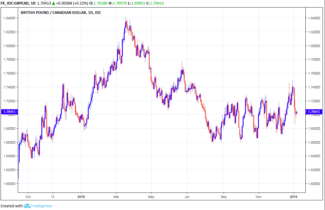Click the '2018' label on time axis
325x210 pixels.
click(81, 196)
